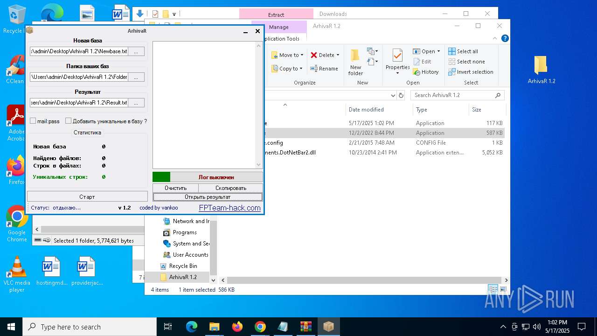Open the Adobe Acrobat desktop shortcut

coord(16,123)
